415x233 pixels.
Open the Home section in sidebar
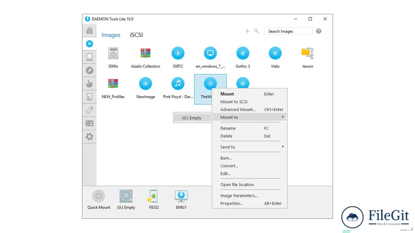pos(89,30)
